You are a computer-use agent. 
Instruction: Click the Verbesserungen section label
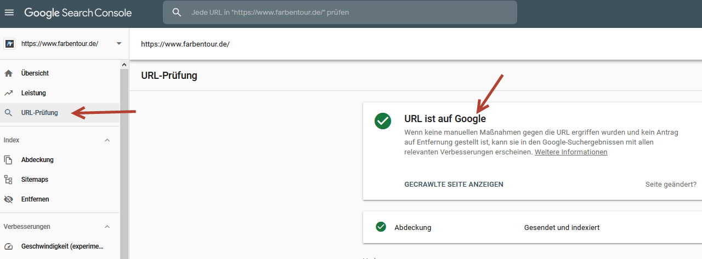pyautogui.click(x=27, y=227)
